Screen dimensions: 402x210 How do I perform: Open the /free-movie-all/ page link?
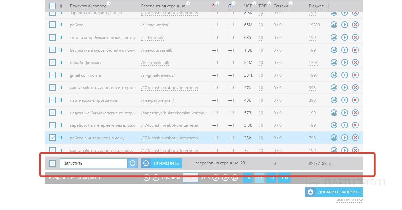coord(155,63)
